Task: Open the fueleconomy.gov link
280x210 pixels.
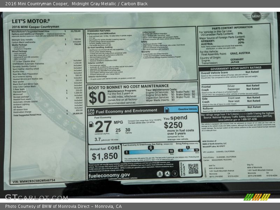Action: [x=109, y=175]
